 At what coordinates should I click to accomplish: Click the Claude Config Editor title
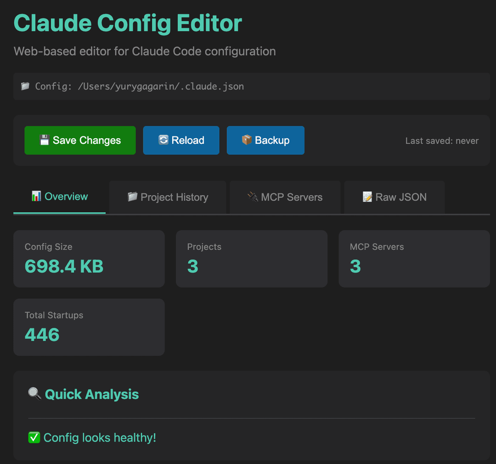tap(128, 23)
